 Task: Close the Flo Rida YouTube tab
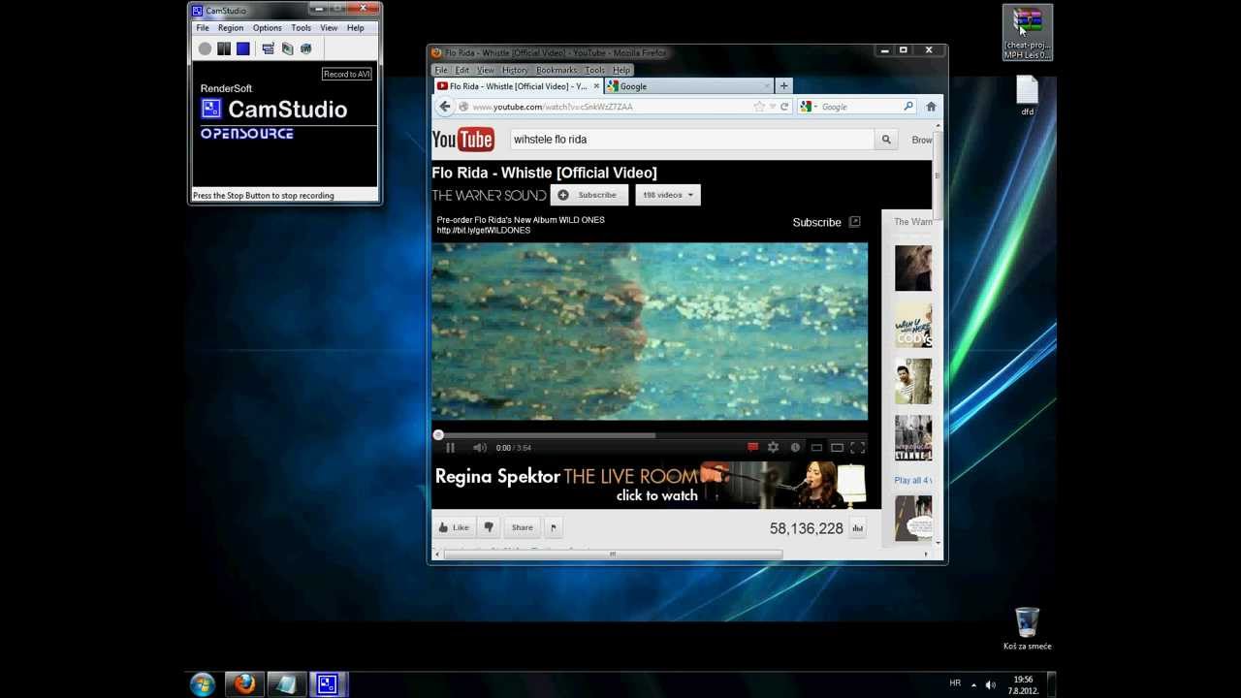[x=596, y=86]
